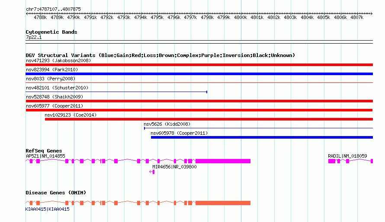Click the nsv1029123 (Coe2014) red bar
Viewport: 385px width, 222px height.
(209, 119)
